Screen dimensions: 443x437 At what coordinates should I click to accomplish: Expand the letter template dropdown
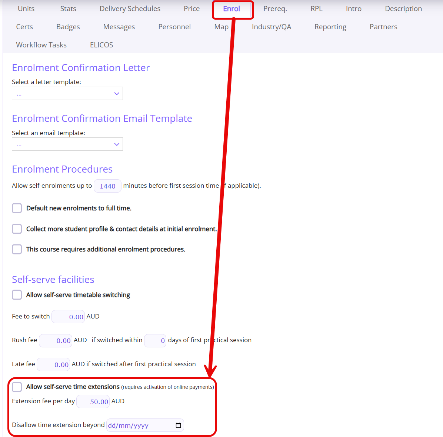click(67, 93)
